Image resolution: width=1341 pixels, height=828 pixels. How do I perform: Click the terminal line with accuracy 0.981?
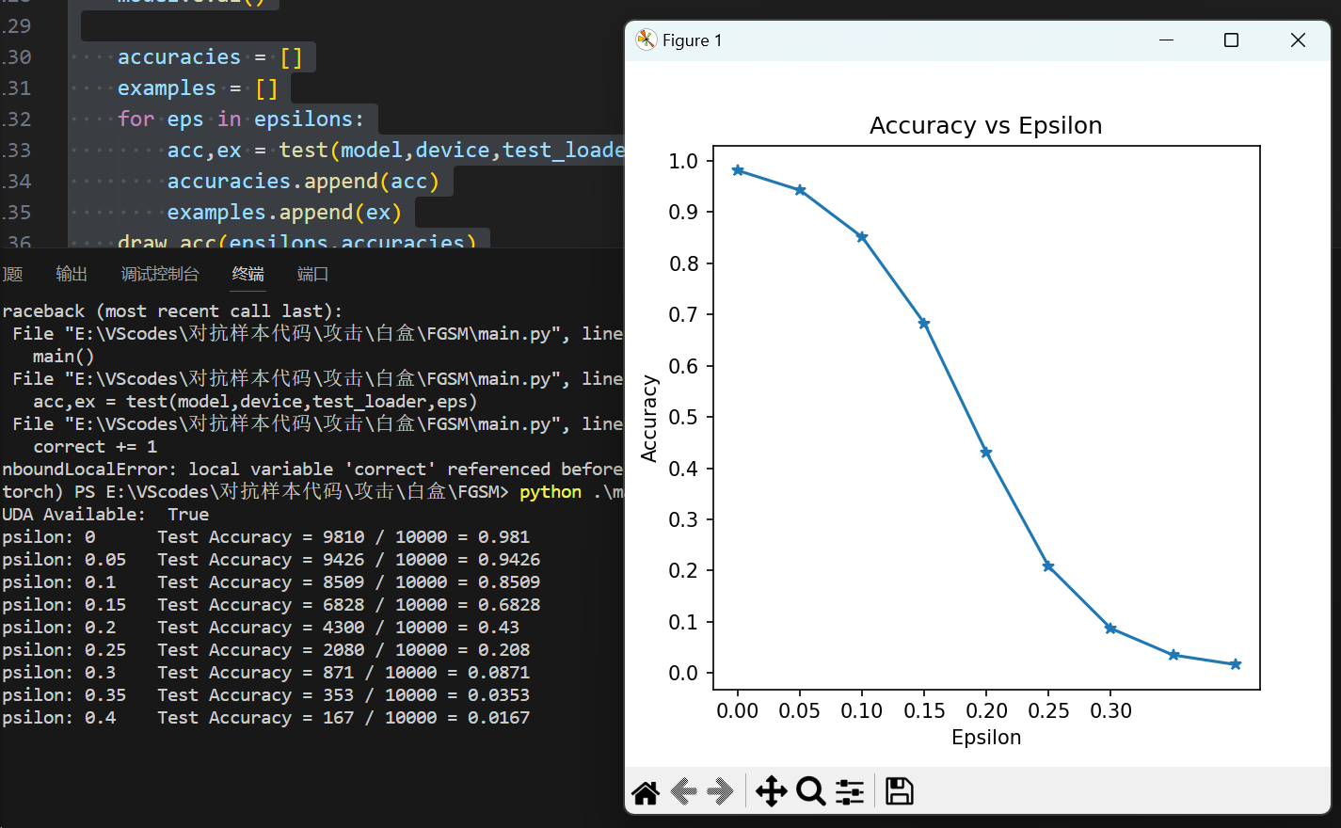(x=265, y=537)
